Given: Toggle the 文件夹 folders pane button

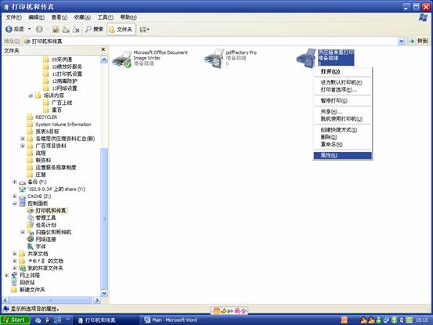Looking at the screenshot, I should 121,29.
